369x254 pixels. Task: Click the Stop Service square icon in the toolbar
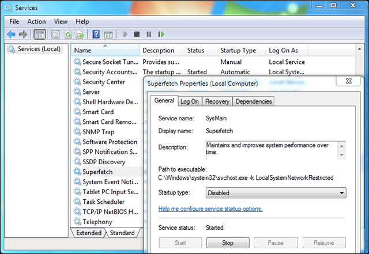[x=137, y=34]
